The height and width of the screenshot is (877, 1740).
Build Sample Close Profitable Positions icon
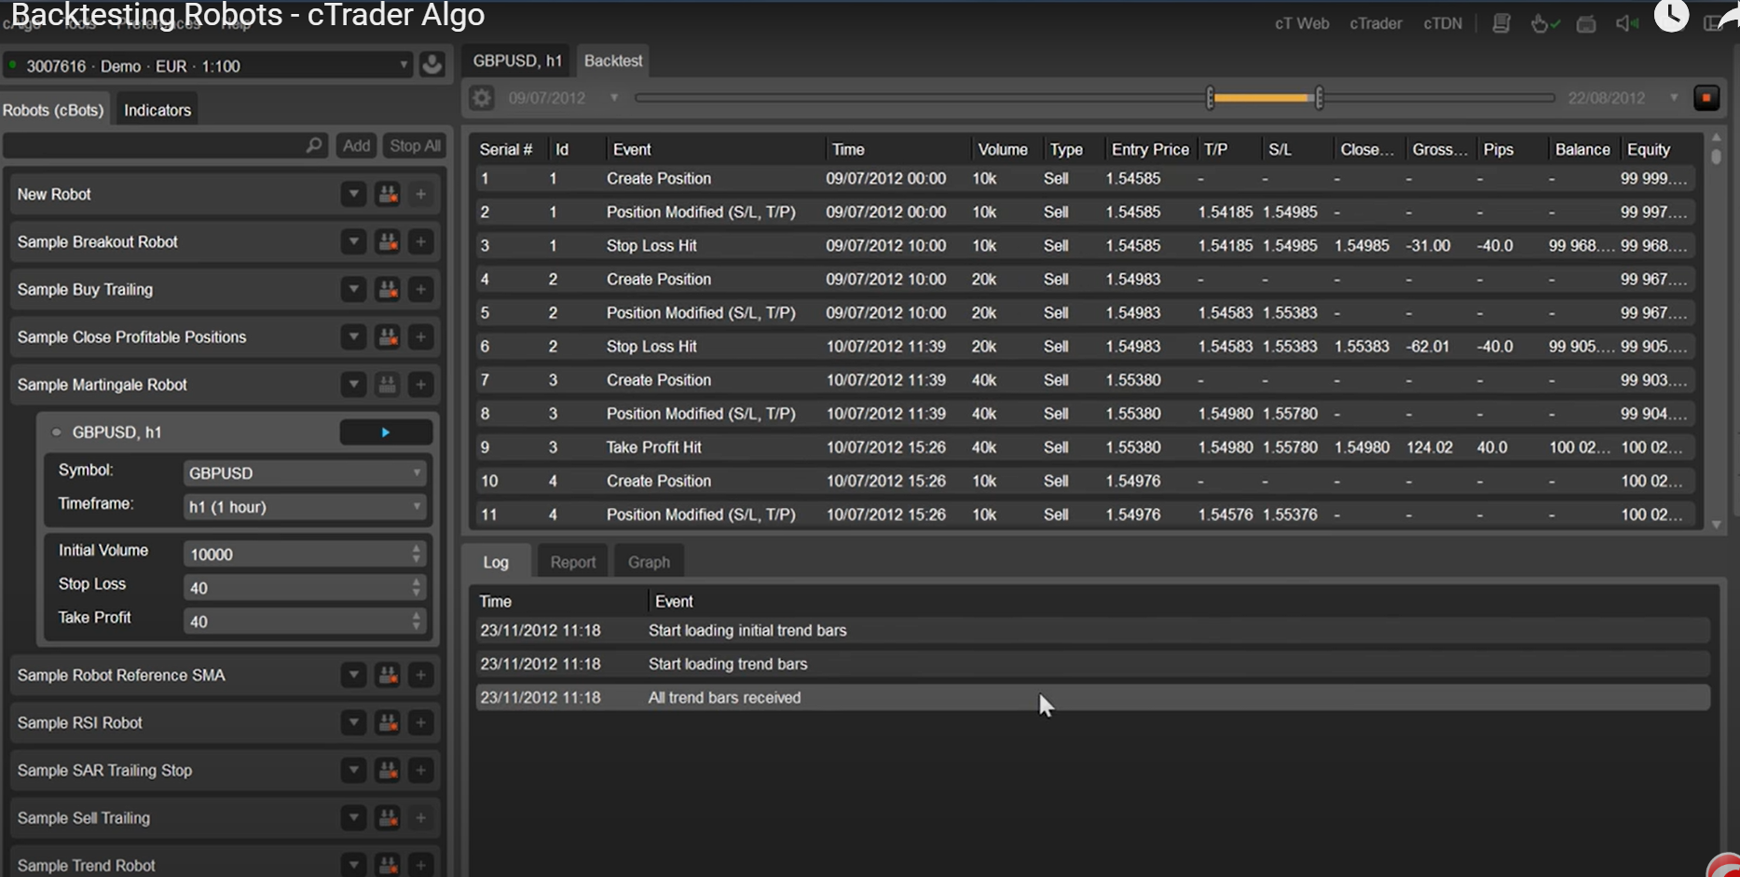[388, 336]
